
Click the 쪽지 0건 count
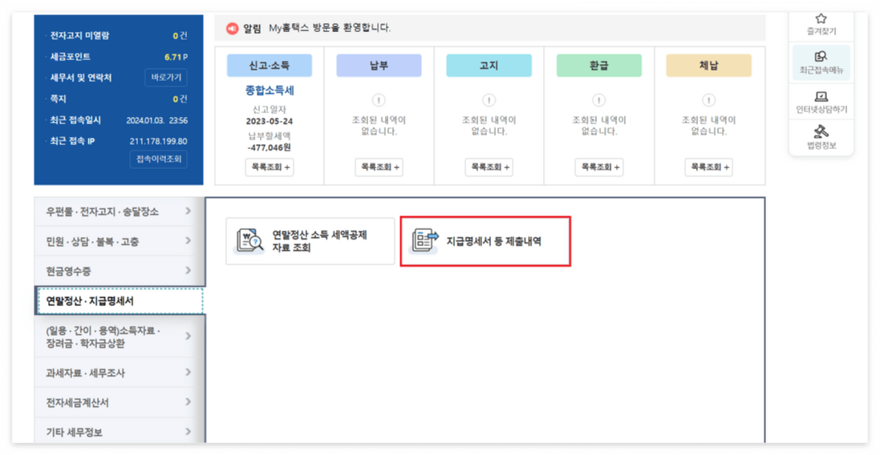(x=180, y=99)
